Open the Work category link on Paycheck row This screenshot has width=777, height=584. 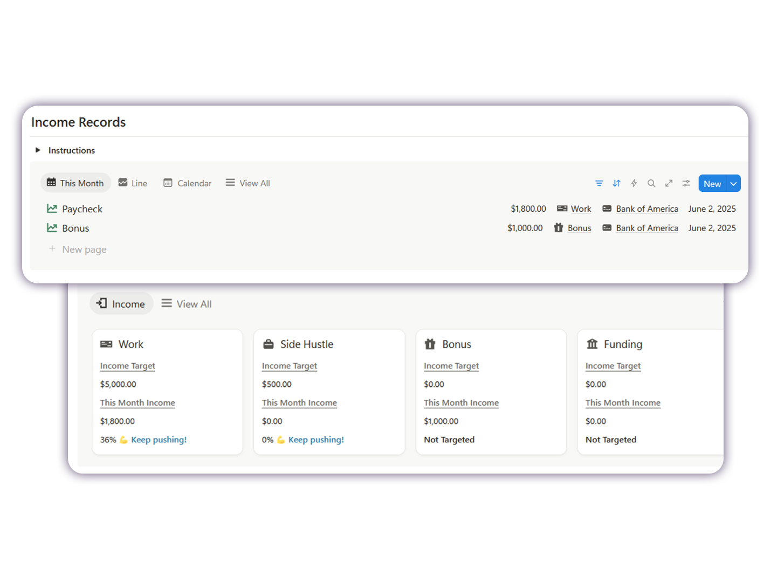coord(581,209)
